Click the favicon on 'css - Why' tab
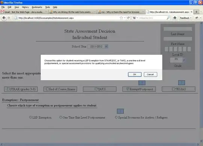The image size is (203, 146). (x=99, y=12)
